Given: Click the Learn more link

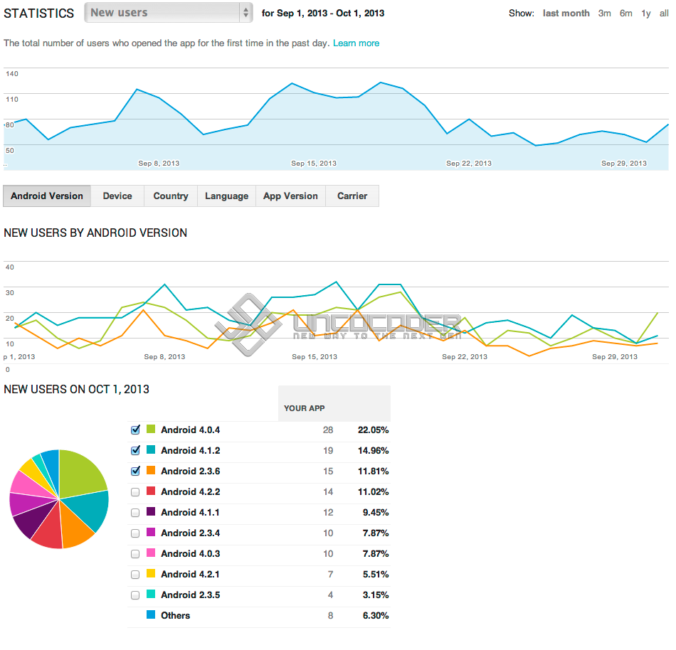Looking at the screenshot, I should [356, 43].
